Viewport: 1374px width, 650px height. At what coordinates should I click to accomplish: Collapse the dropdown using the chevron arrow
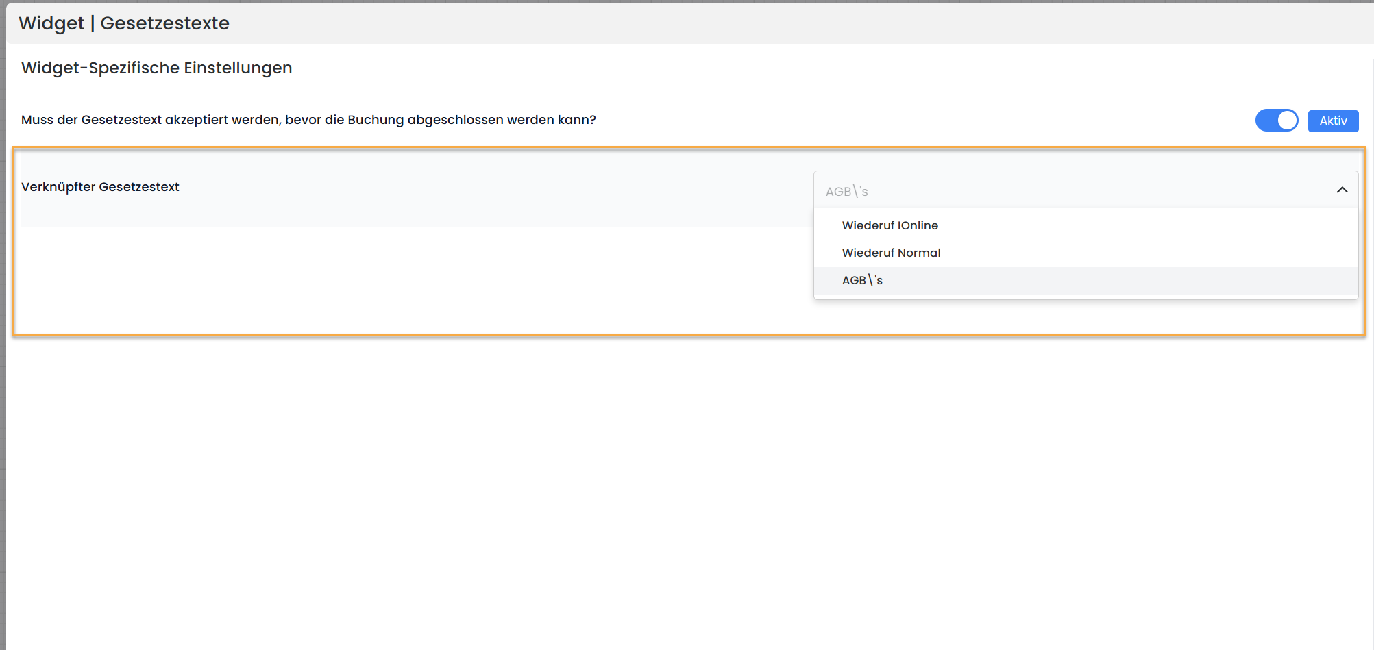1342,190
